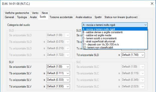This screenshot has height=92, width=156.
Task: Switch to the Neve tab
Action: (45, 13)
